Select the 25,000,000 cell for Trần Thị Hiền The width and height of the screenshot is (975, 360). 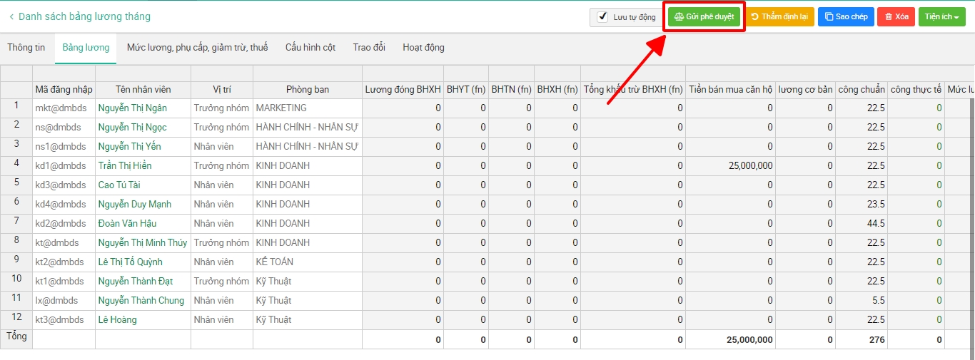742,166
